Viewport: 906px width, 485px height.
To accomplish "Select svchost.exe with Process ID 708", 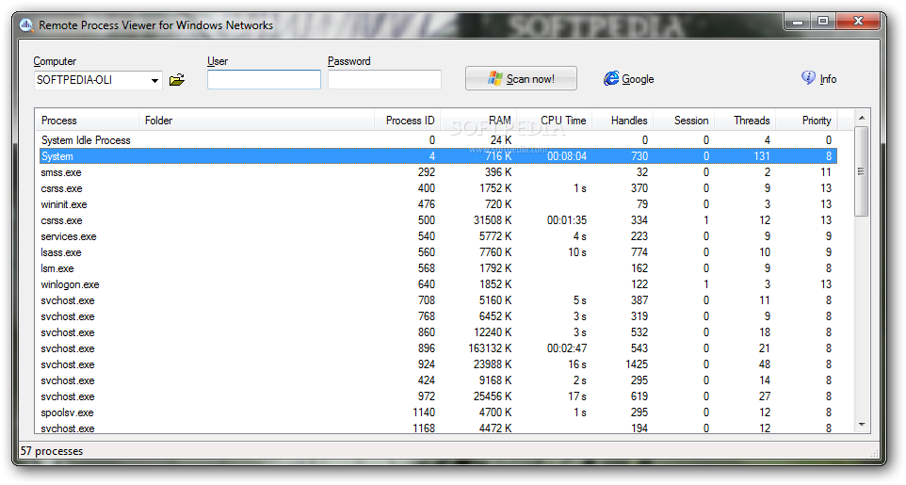I will point(438,300).
